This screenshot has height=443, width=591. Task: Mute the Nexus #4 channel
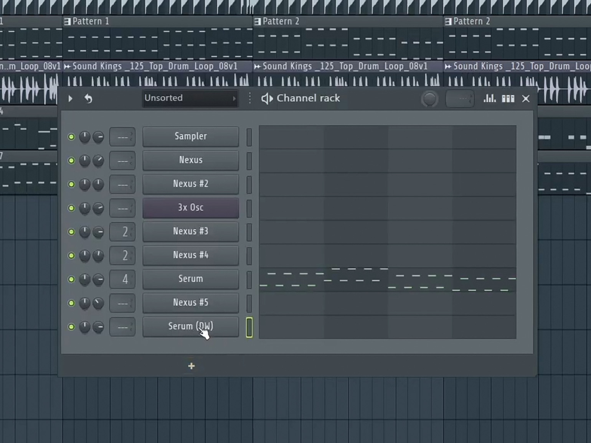pyautogui.click(x=71, y=256)
